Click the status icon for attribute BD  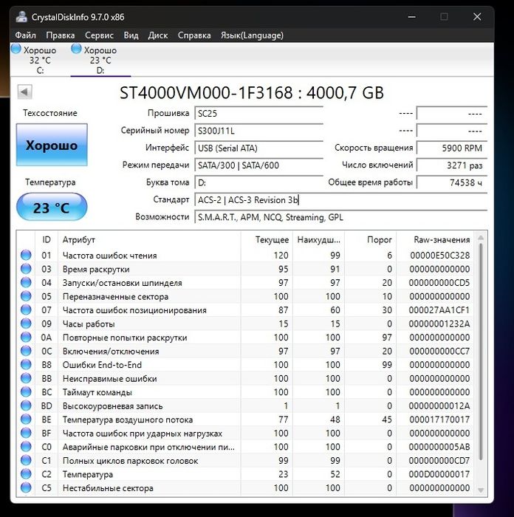[26, 405]
